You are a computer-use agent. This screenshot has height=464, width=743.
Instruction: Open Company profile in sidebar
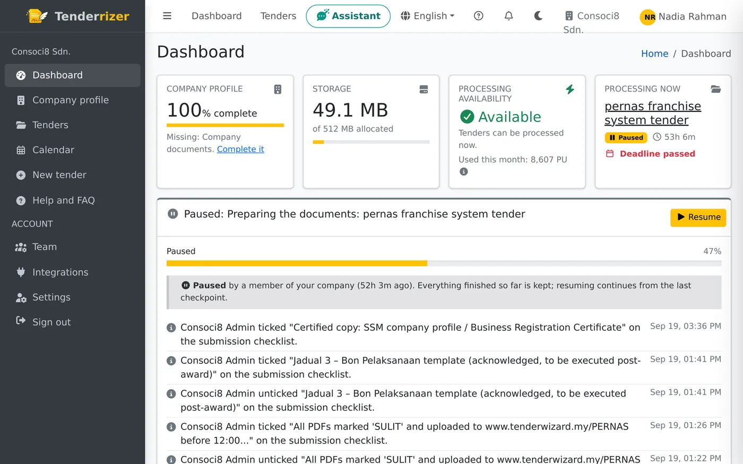(73, 100)
